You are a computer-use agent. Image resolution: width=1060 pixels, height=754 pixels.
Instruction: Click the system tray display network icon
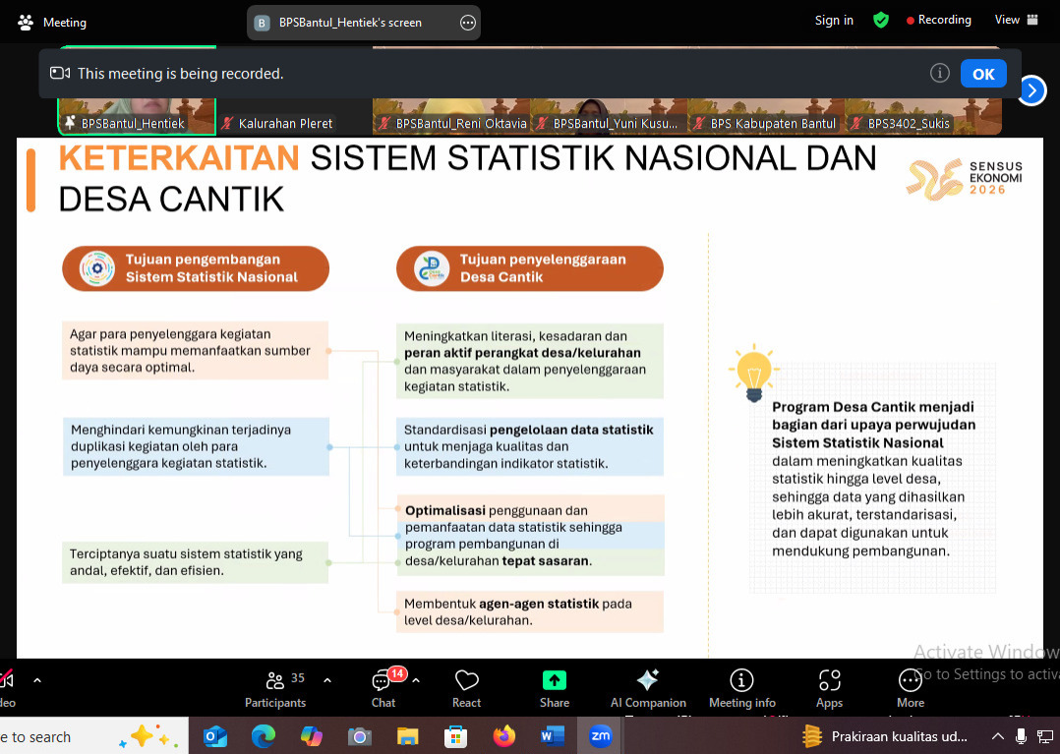(1045, 736)
